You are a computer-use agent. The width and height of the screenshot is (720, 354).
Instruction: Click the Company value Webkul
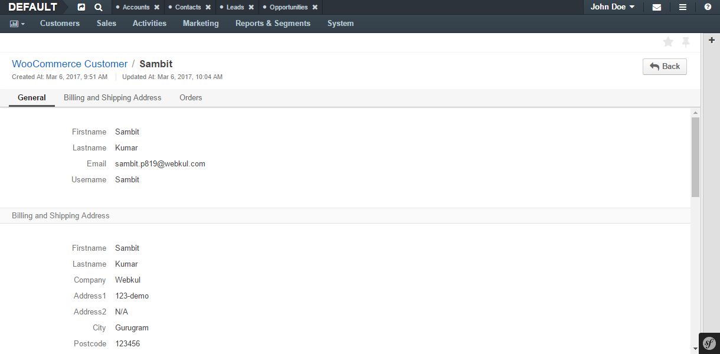[127, 280]
